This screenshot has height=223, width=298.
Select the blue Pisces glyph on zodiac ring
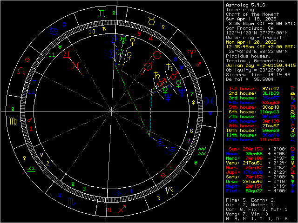(x=210, y=100)
